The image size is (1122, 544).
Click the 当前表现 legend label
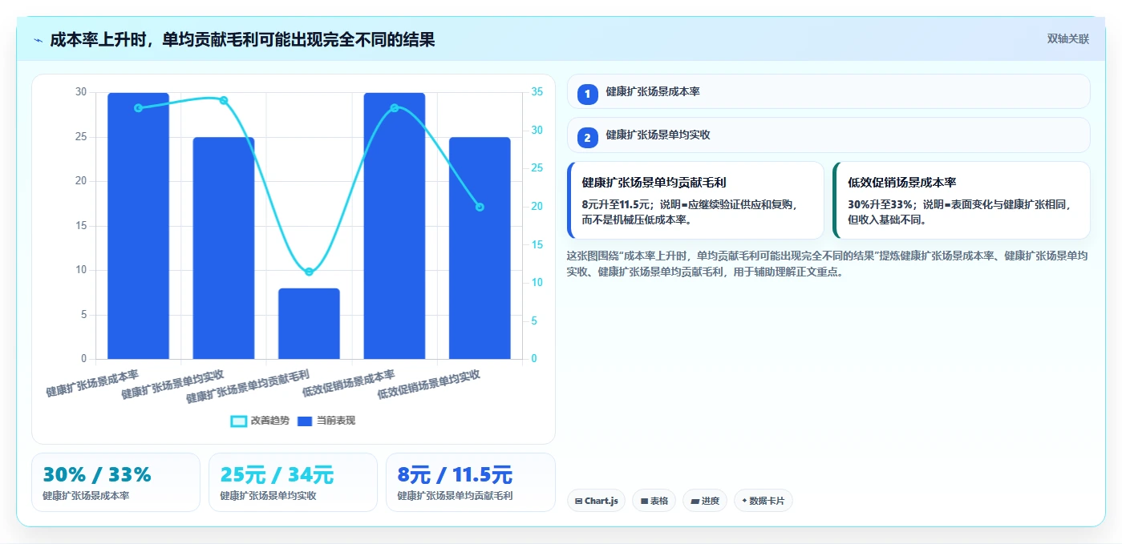coord(336,421)
